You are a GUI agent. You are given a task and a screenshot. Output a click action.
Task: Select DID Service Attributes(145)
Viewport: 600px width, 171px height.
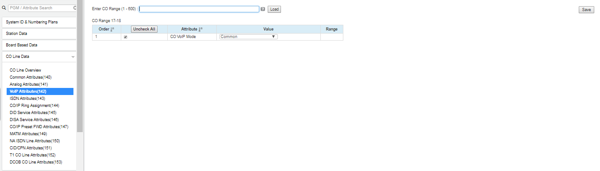(x=33, y=113)
